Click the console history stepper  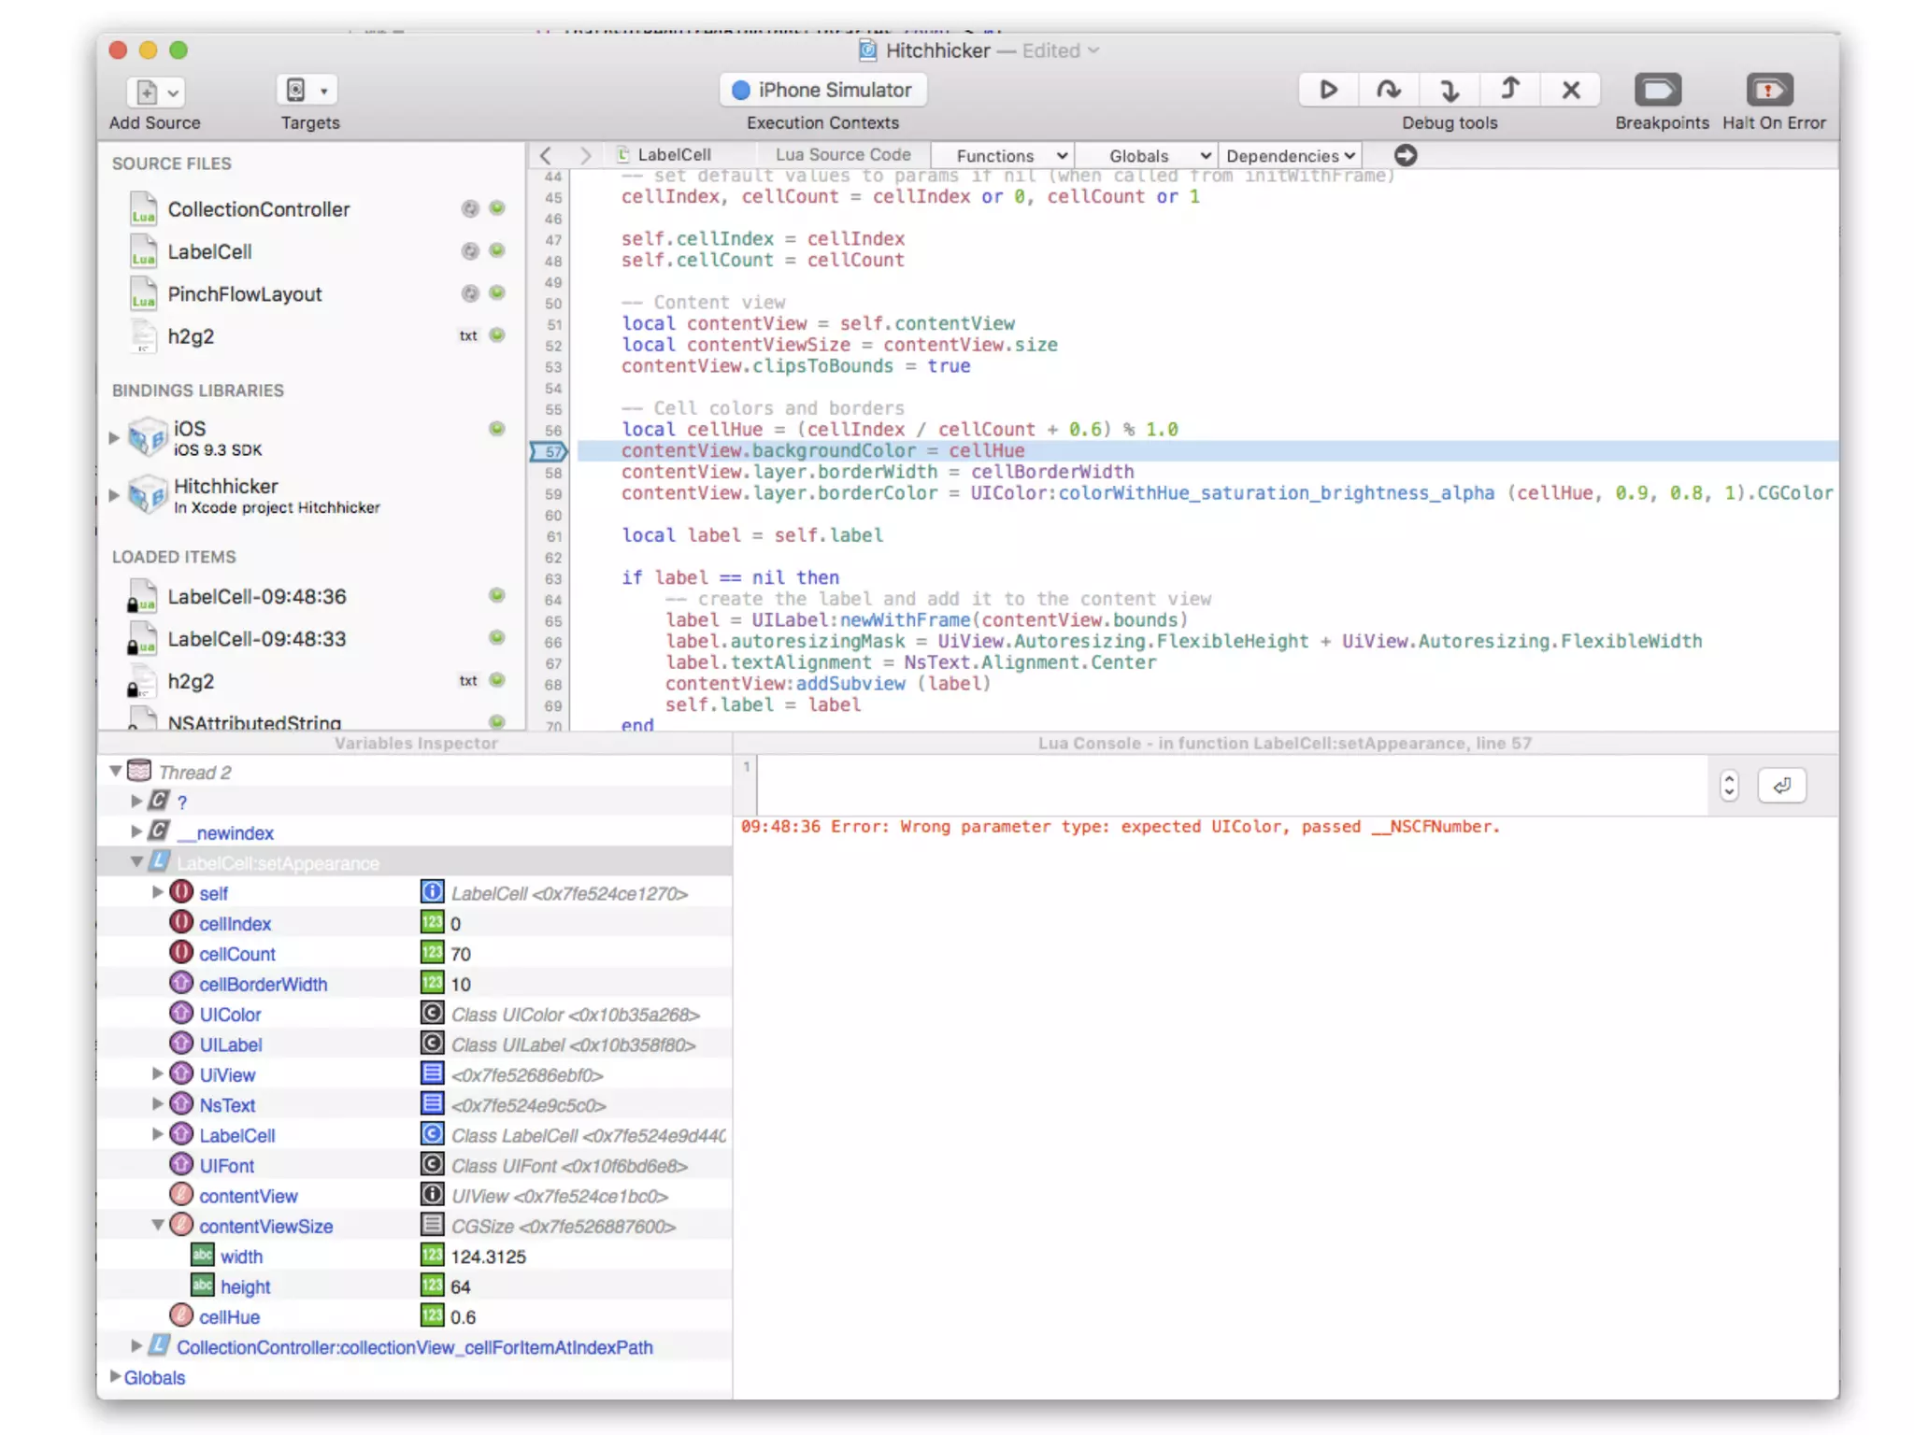coord(1729,786)
